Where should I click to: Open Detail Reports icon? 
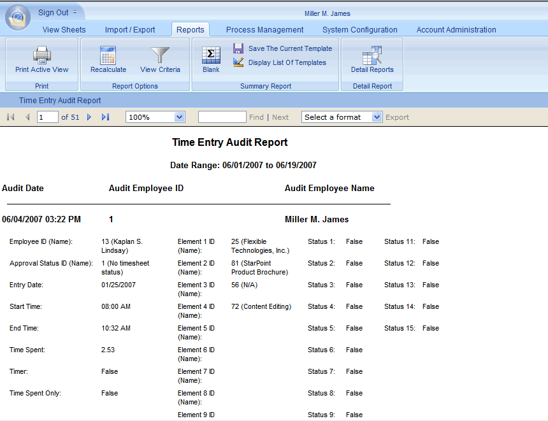(x=372, y=55)
